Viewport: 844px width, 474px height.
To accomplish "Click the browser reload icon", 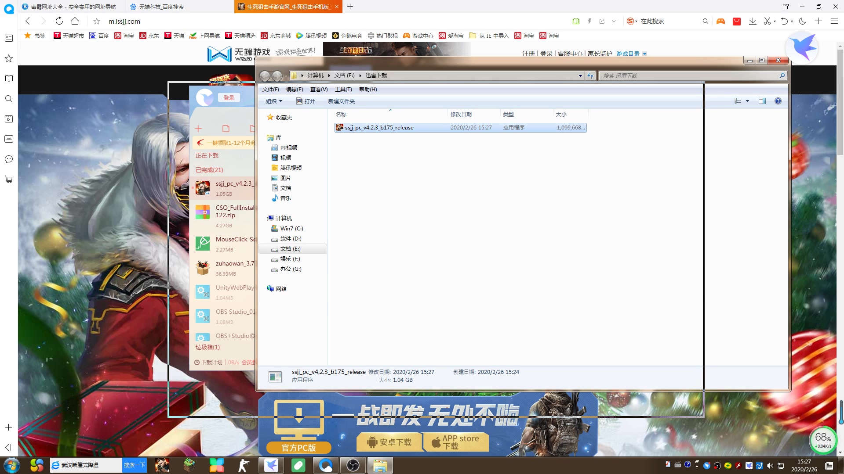I will coord(59,21).
